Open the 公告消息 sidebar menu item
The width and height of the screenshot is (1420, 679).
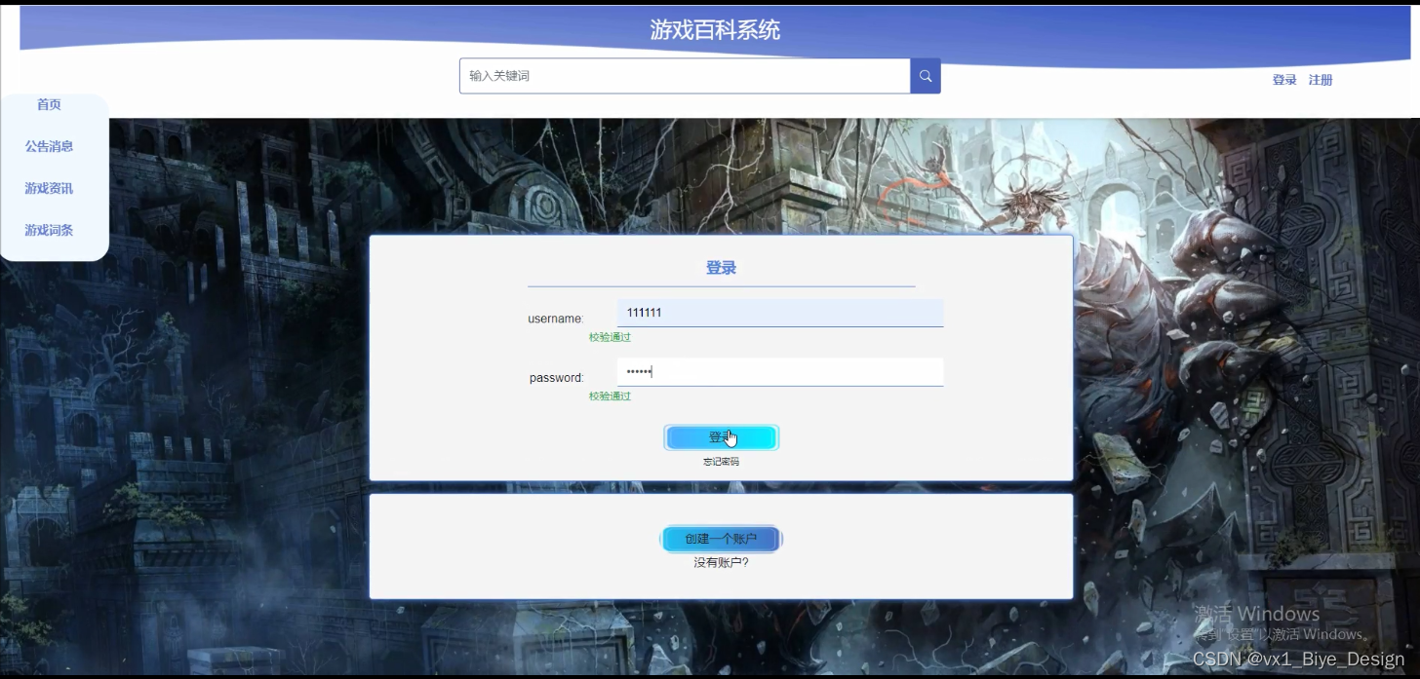(49, 146)
